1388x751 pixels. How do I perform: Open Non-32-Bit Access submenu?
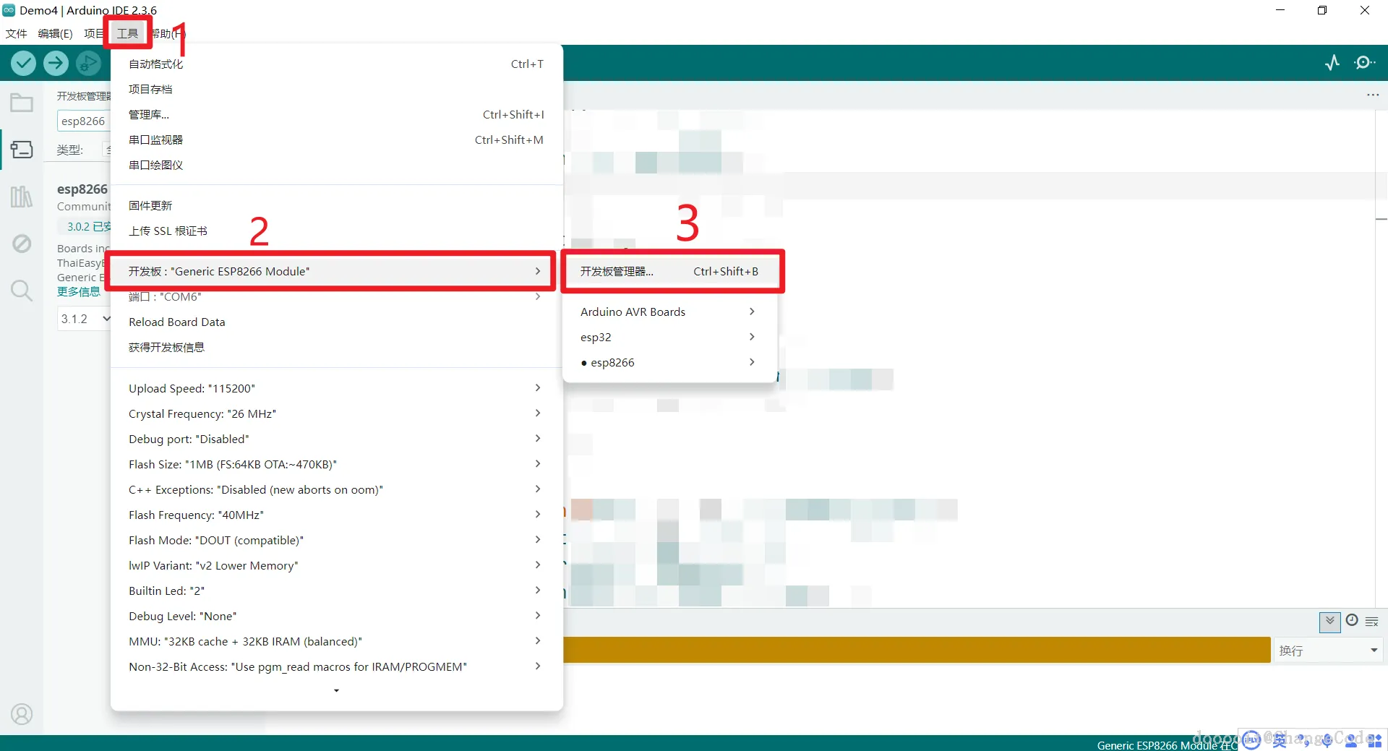tap(337, 667)
